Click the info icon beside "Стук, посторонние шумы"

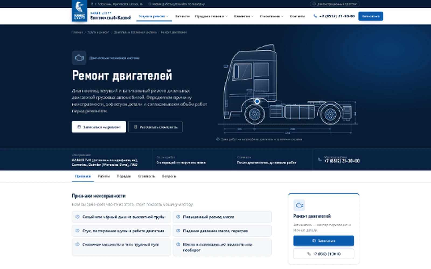click(78, 231)
